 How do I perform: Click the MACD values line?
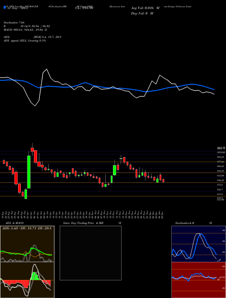point(25,30)
